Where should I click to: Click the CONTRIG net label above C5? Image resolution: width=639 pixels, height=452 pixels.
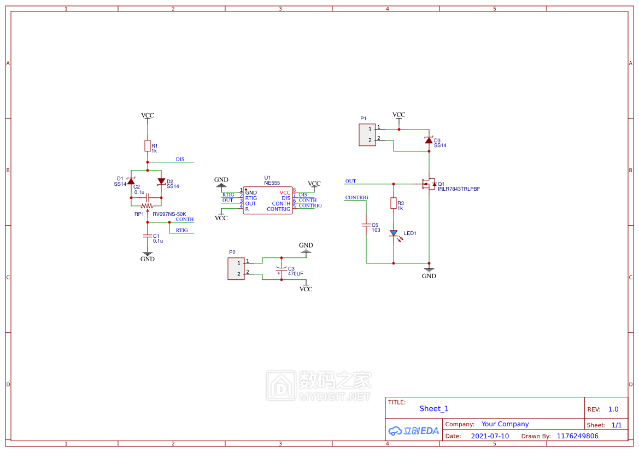[356, 197]
